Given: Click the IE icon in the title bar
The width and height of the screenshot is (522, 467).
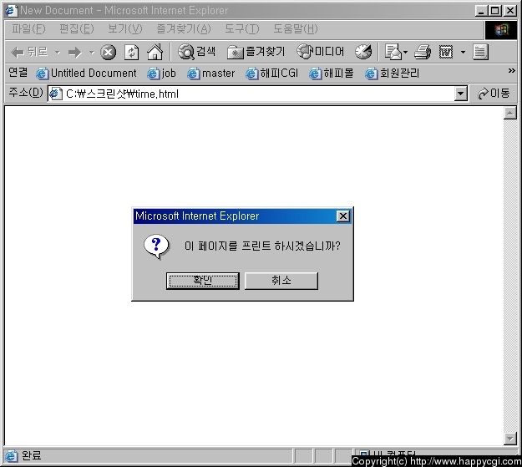Looking at the screenshot, I should [x=12, y=10].
